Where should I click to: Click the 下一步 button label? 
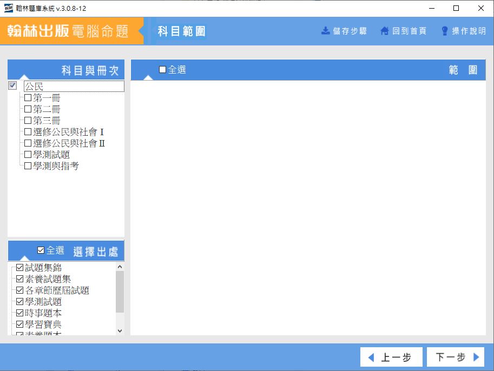pyautogui.click(x=451, y=357)
